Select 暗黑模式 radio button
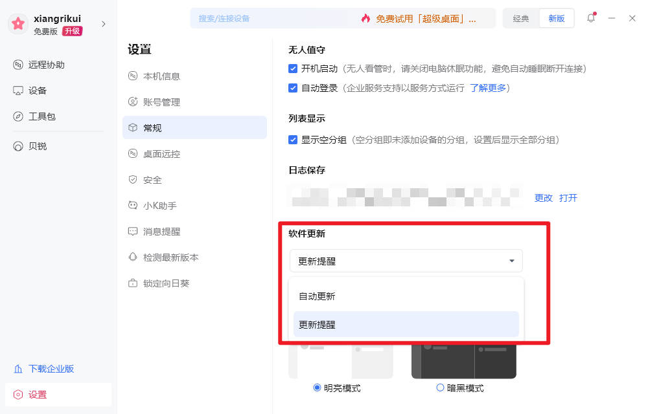 pos(439,387)
